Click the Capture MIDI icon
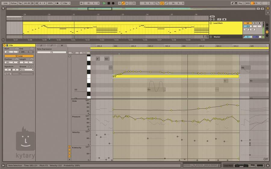271x169 pixels. coord(130,3)
